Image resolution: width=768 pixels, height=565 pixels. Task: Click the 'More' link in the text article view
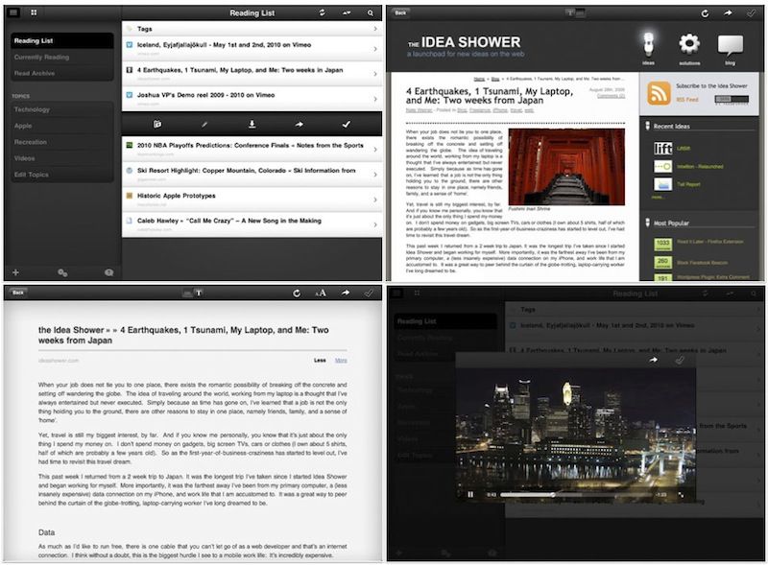[x=341, y=361]
